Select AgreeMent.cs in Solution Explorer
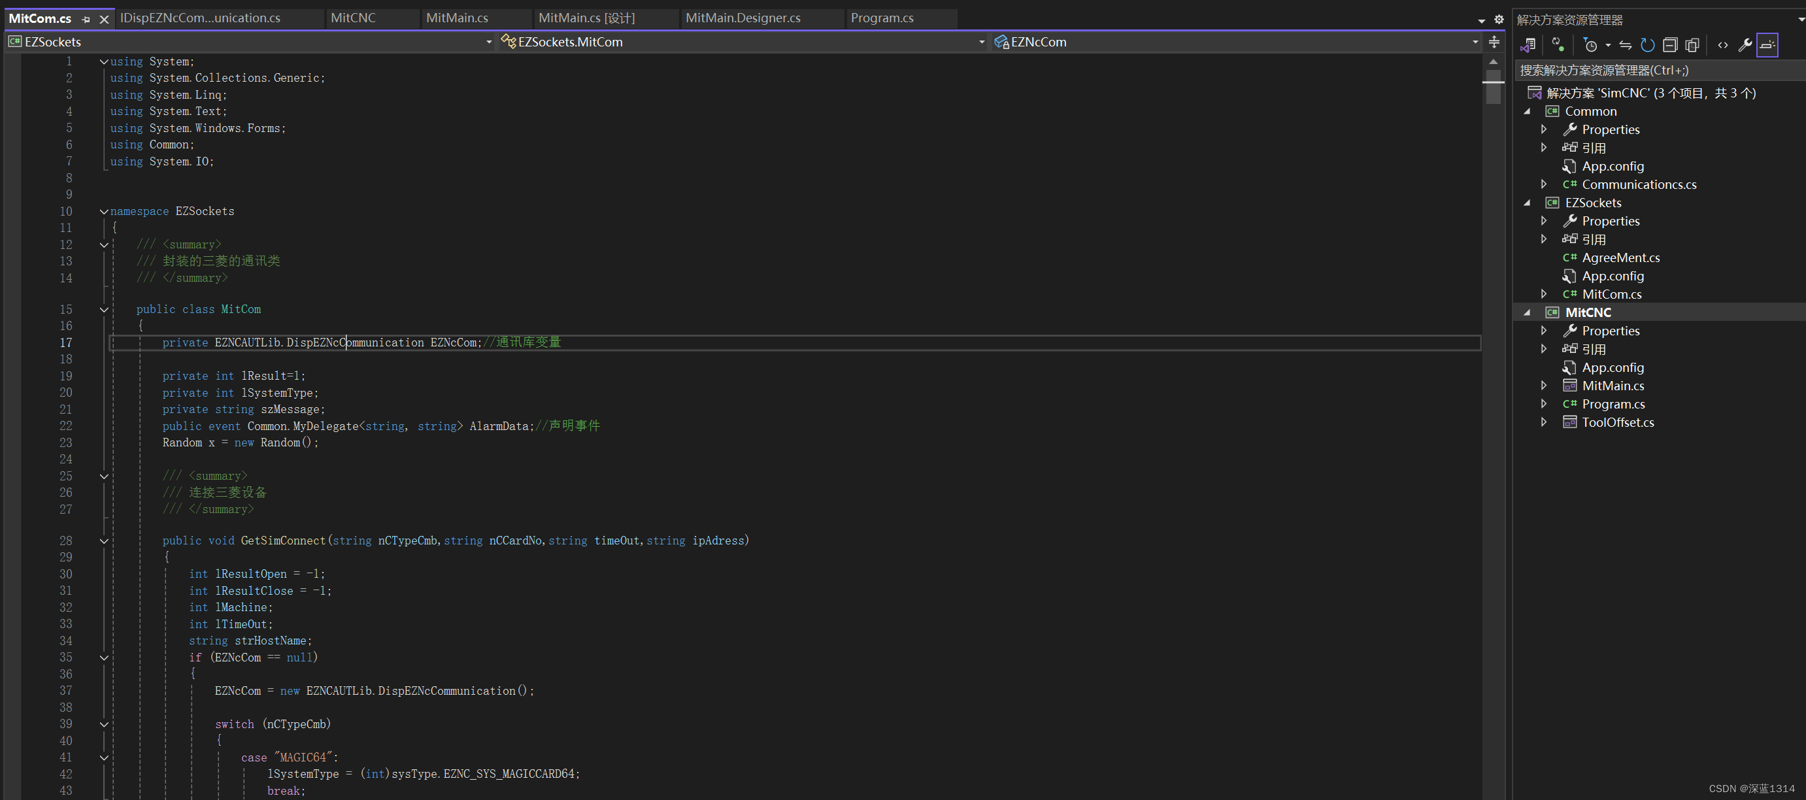This screenshot has height=800, width=1806. (1620, 258)
